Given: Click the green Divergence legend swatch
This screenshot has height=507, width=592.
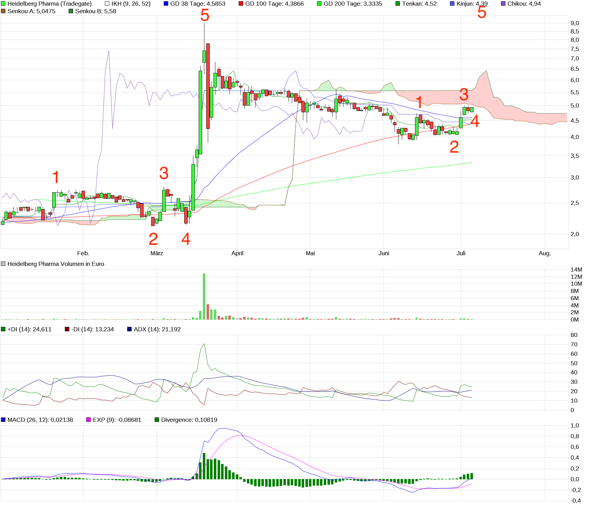Looking at the screenshot, I should tap(157, 420).
